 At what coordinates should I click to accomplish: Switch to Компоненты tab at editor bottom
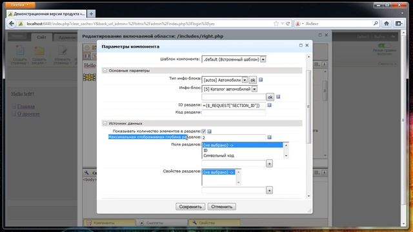[109, 223]
